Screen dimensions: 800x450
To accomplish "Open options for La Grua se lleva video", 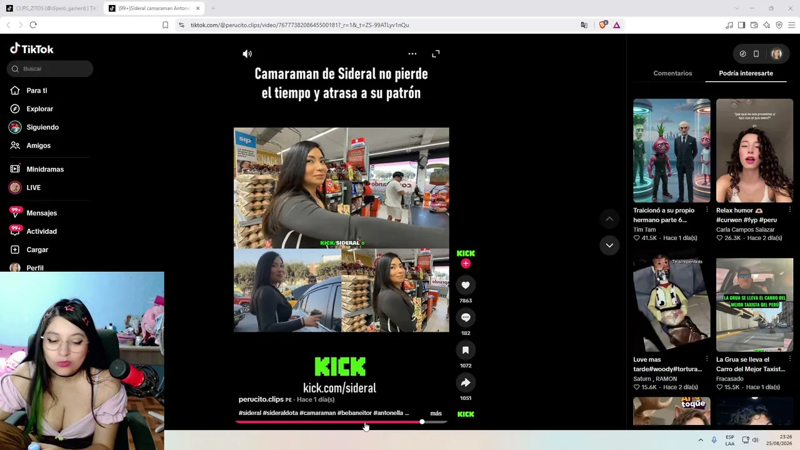I will 790,359.
